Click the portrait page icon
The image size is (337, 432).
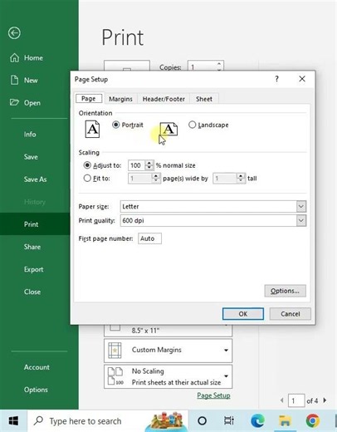[x=92, y=129]
